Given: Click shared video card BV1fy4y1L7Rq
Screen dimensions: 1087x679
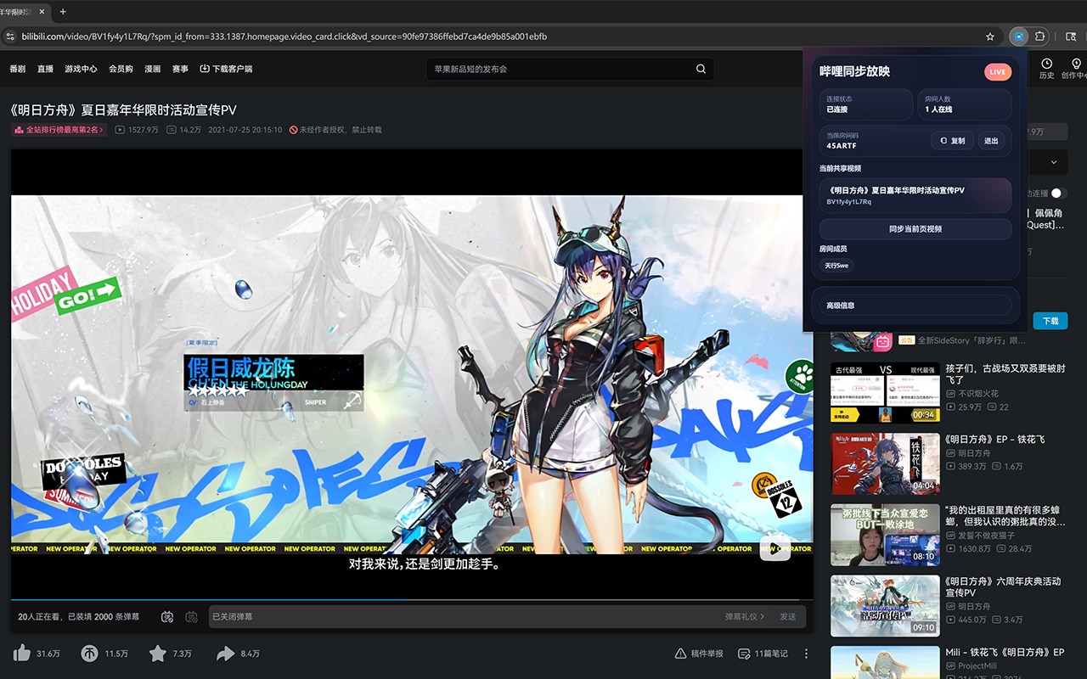Looking at the screenshot, I should pos(915,195).
